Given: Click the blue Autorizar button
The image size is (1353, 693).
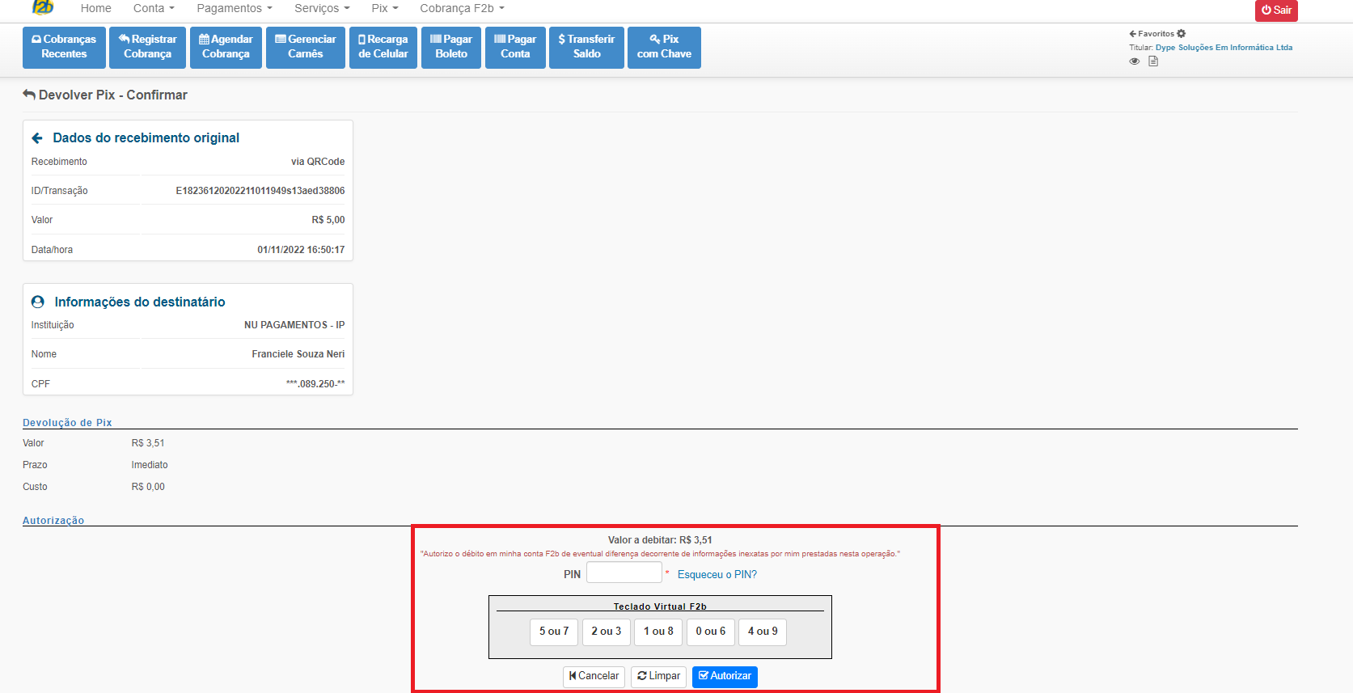Looking at the screenshot, I should [725, 677].
